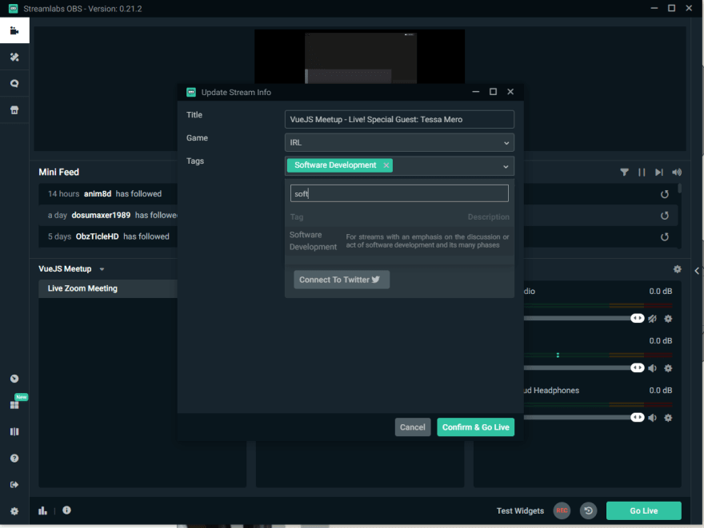
Task: Open the Game dropdown showing IRL
Action: click(399, 142)
